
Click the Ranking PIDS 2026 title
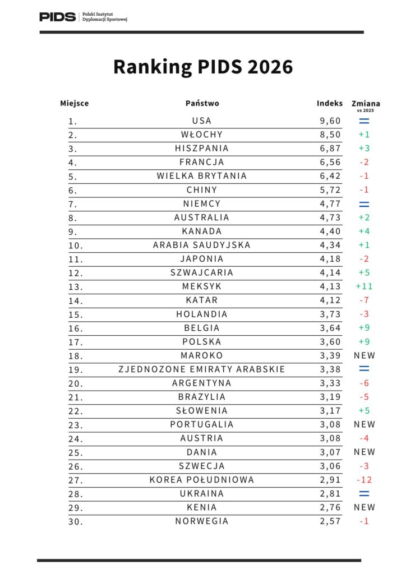[x=203, y=67]
